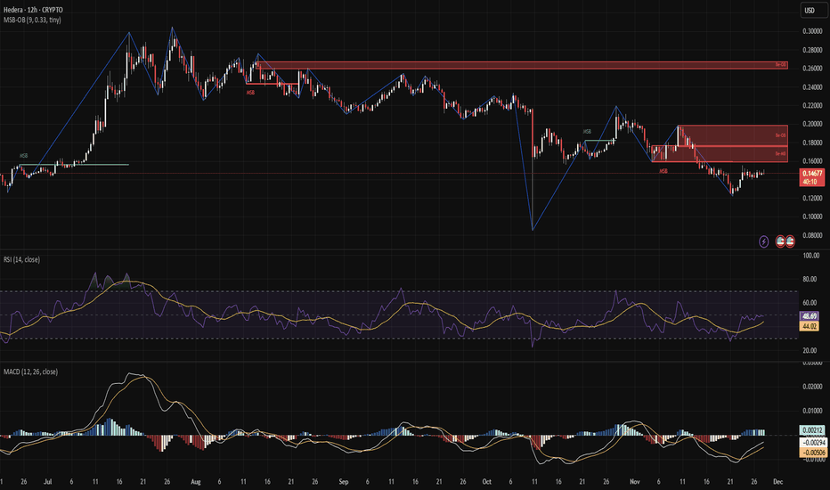Click the red MSB label near August
830x490 pixels.
(x=252, y=91)
